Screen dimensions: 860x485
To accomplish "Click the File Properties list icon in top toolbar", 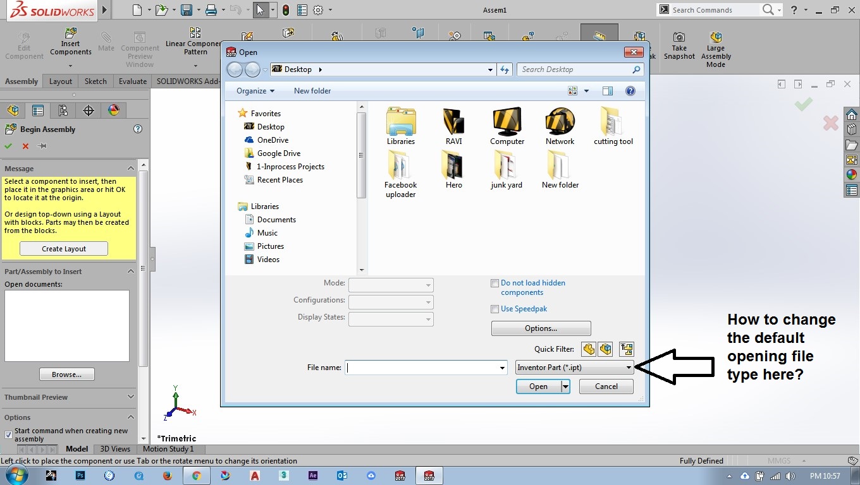I will point(302,10).
